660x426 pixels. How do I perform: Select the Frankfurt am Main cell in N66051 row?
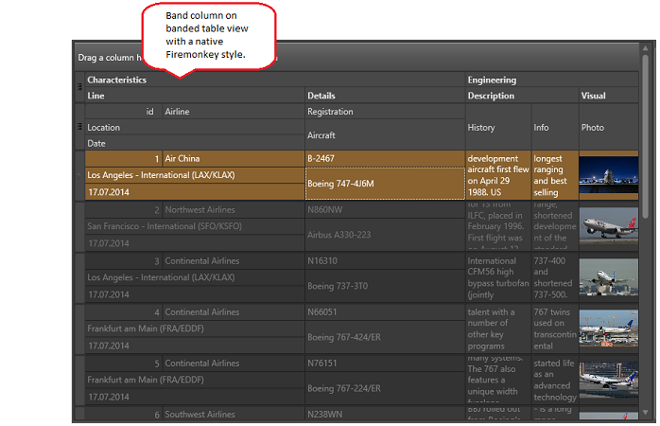(x=195, y=328)
